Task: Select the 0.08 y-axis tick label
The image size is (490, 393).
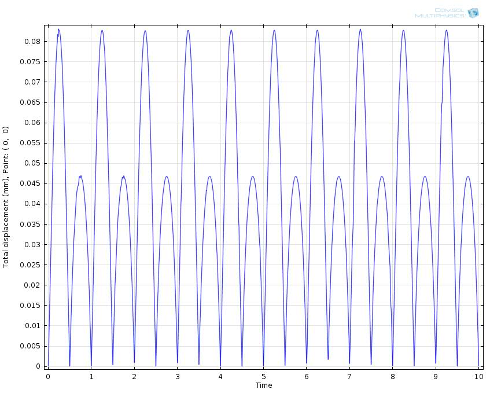Action: [32, 42]
